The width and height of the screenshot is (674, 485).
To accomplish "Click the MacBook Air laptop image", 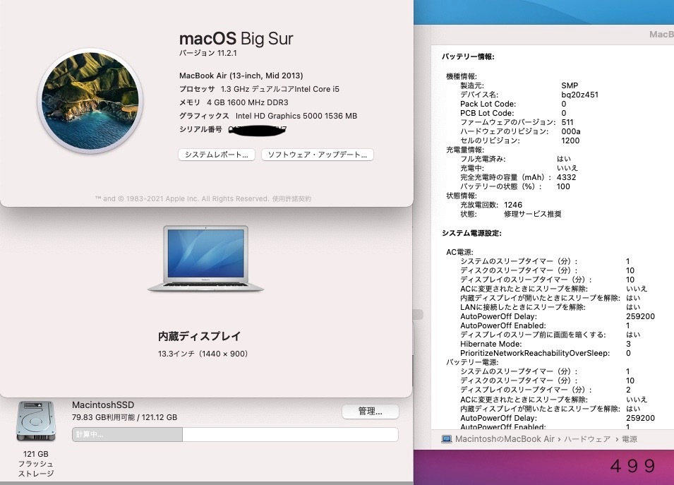I will tap(205, 259).
